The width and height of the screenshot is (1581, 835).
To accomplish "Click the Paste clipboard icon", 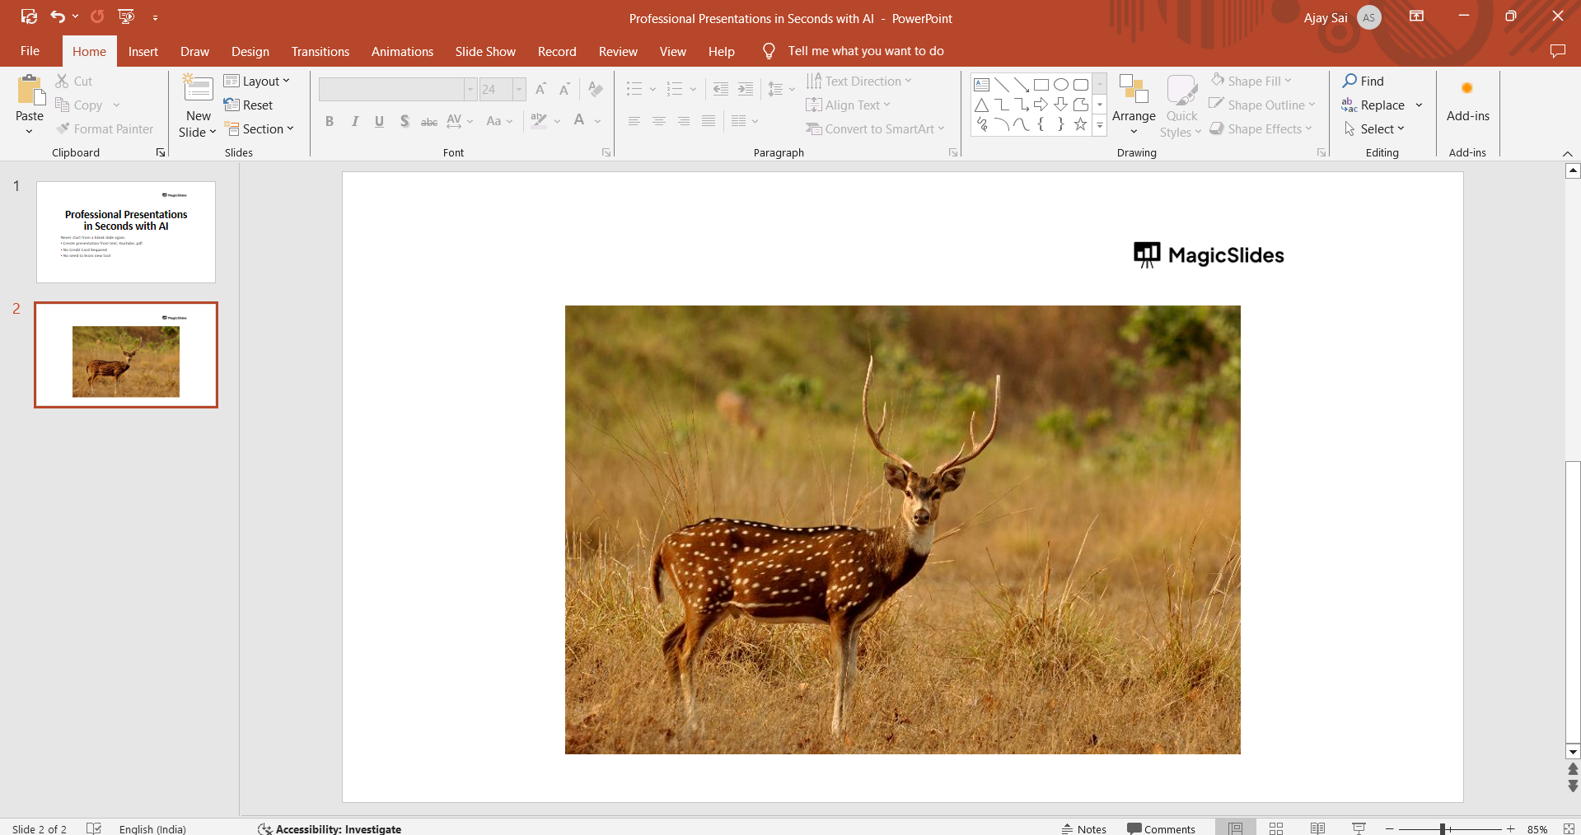I will [30, 91].
